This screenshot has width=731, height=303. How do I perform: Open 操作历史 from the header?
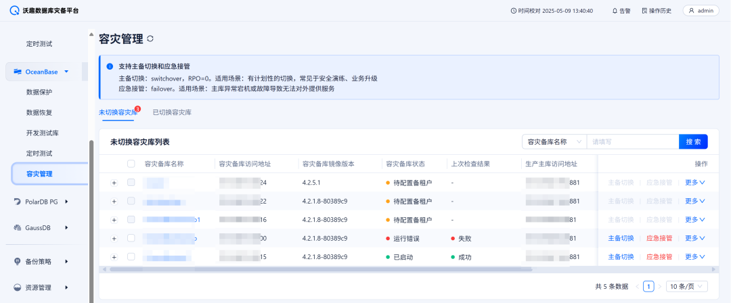click(x=657, y=11)
